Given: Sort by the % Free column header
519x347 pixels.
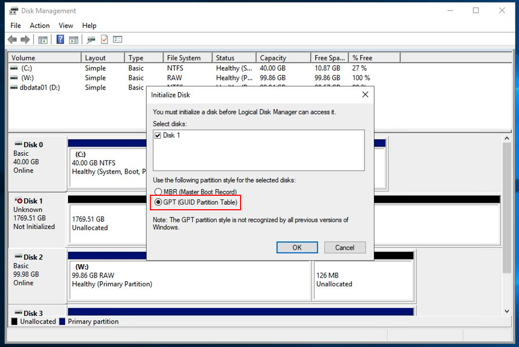Looking at the screenshot, I should (374, 58).
